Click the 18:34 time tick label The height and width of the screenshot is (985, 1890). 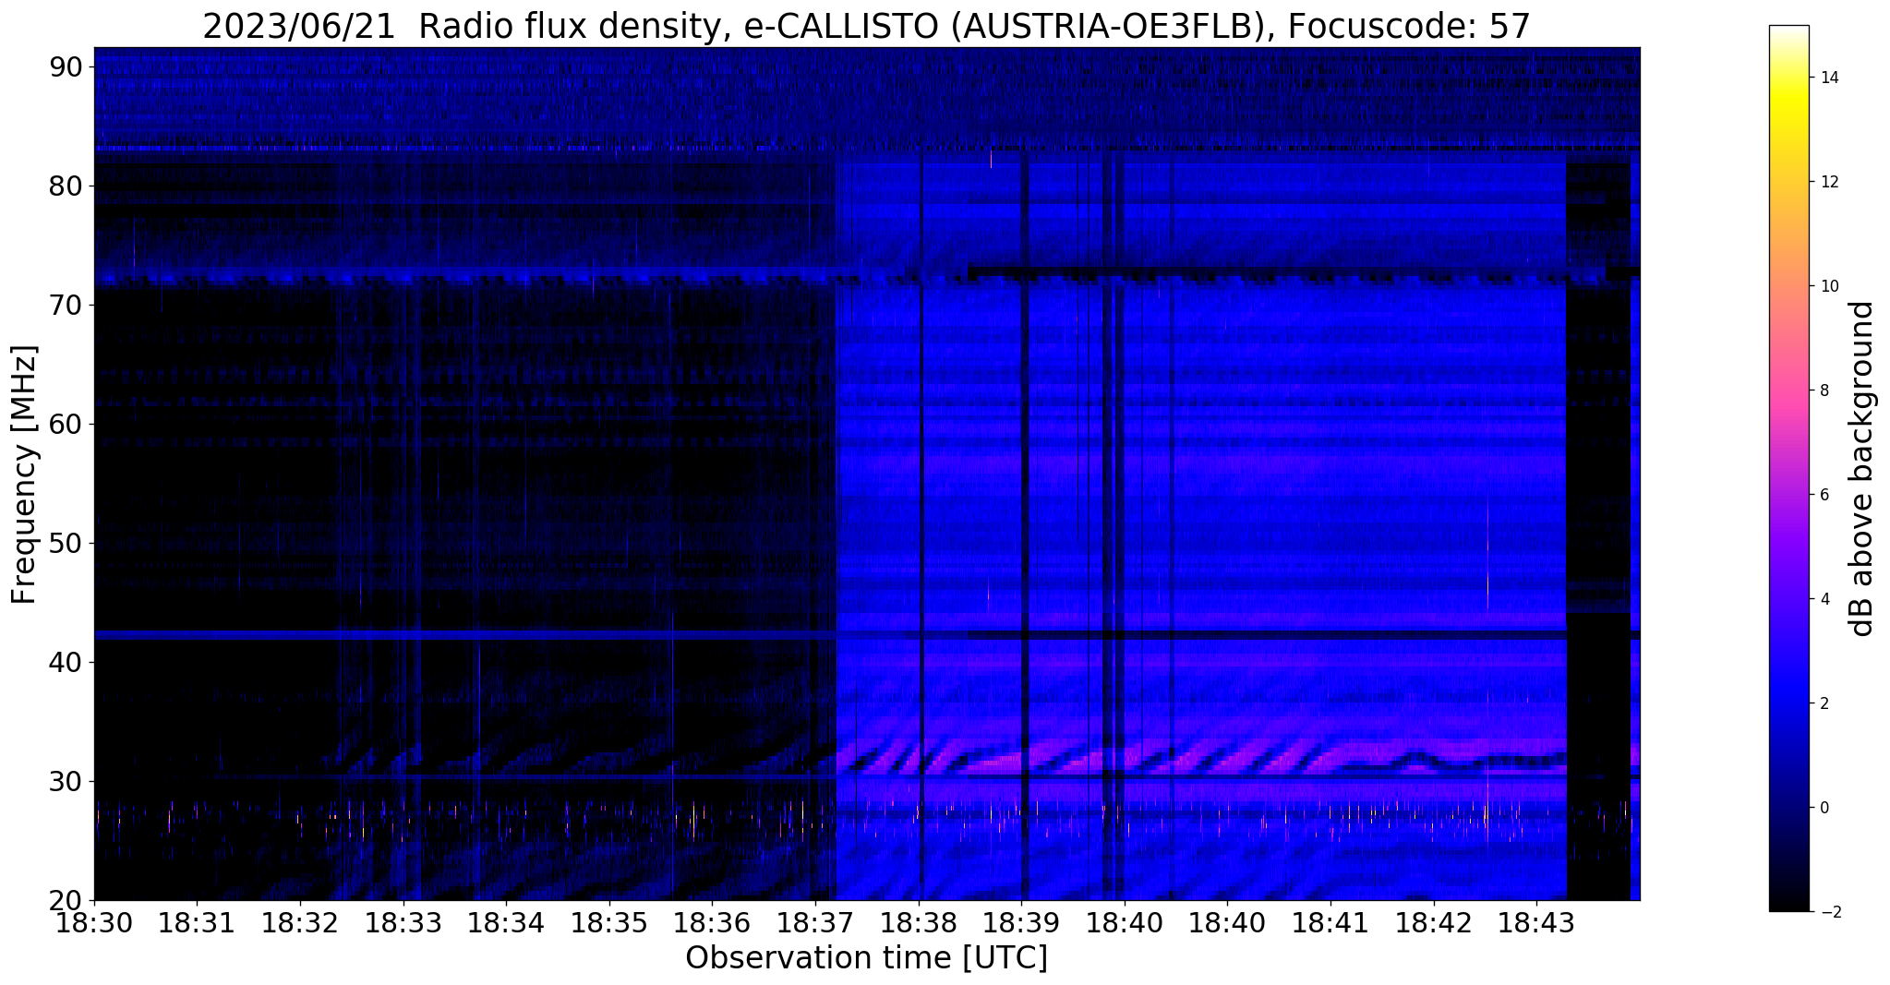pyautogui.click(x=506, y=922)
